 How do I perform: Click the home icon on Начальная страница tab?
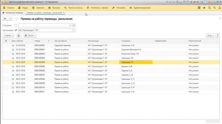click(3, 13)
